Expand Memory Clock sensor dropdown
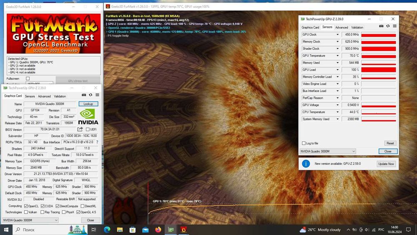Image resolution: width=417 pixels, height=235 pixels. pyautogui.click(x=337, y=41)
